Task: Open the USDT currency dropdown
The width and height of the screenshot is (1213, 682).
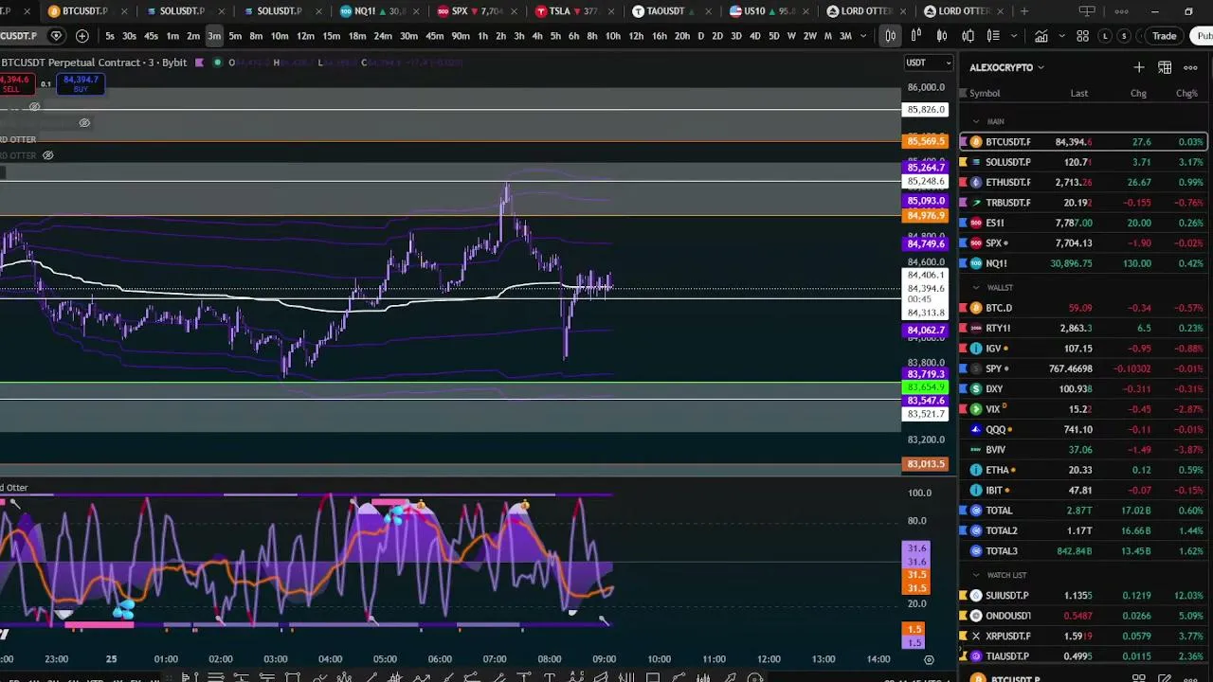Action: [929, 63]
